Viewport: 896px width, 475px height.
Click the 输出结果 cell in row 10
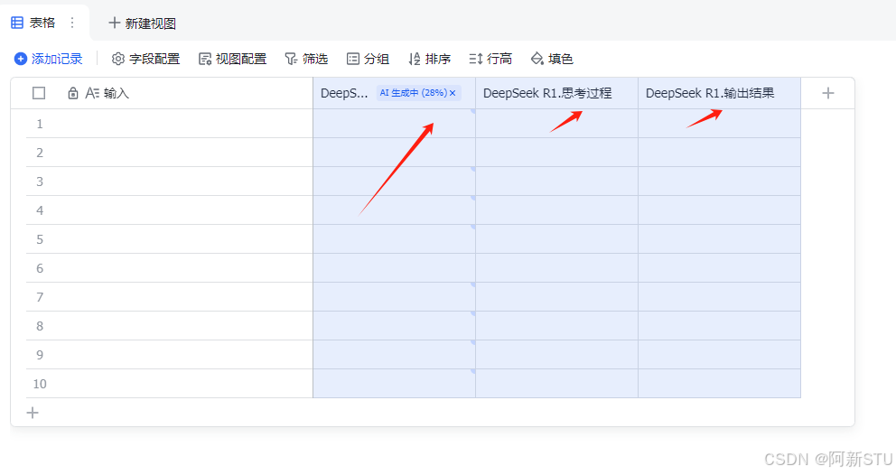[720, 384]
